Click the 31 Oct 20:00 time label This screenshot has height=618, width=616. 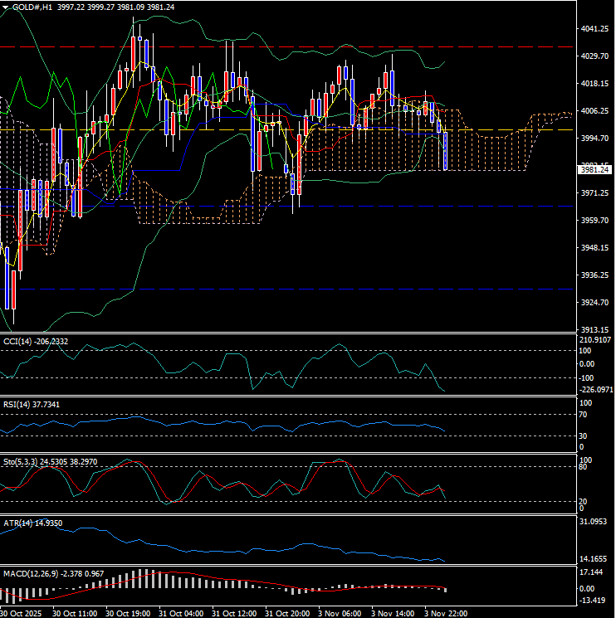pos(286,613)
